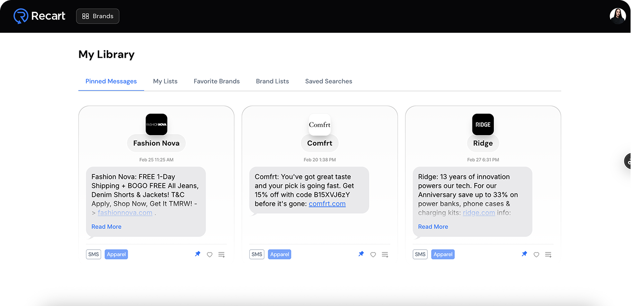Viewport: 631px width, 306px height.
Task: Click Apparel tag on Comfrt card
Action: (280, 254)
